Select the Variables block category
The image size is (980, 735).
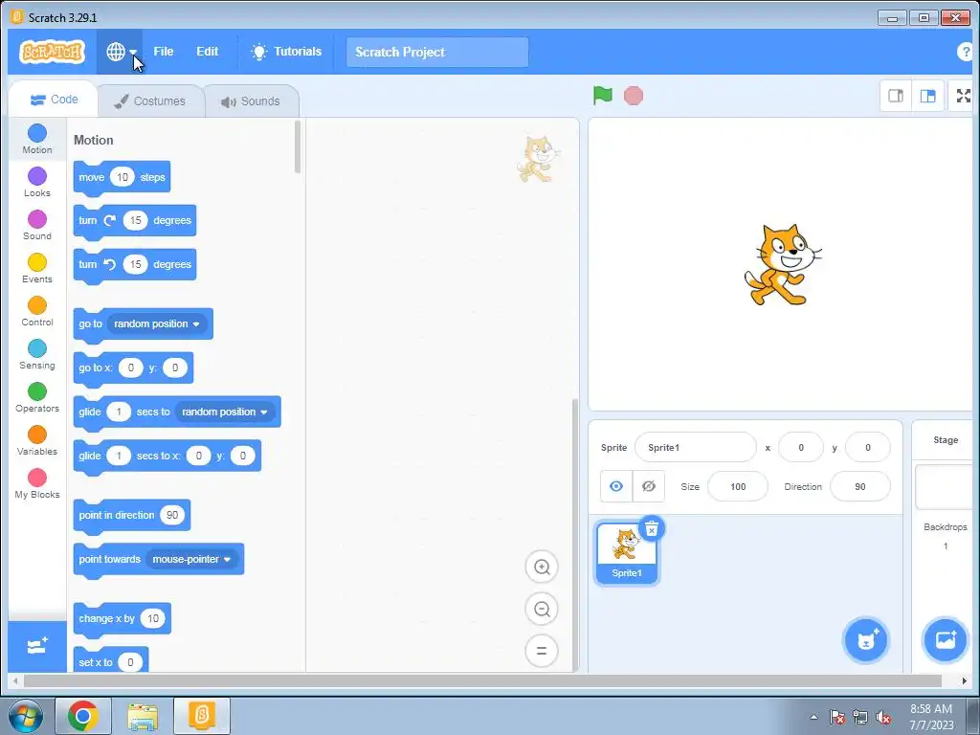pyautogui.click(x=37, y=440)
